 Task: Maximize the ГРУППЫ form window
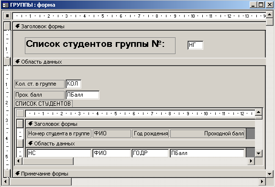[x=261, y=5]
